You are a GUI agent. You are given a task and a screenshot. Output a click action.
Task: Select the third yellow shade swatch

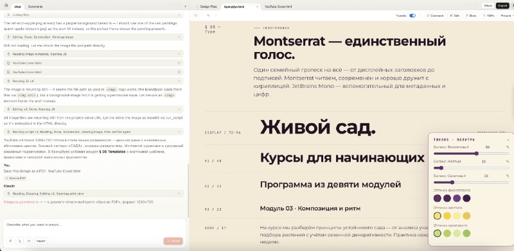click(457, 216)
